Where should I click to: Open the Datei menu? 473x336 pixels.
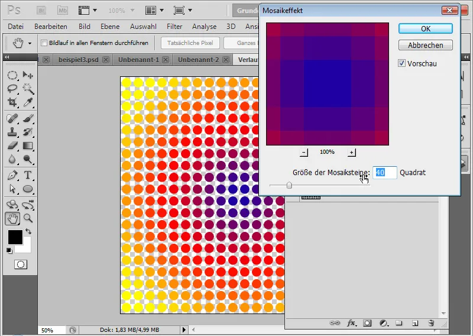tap(16, 27)
